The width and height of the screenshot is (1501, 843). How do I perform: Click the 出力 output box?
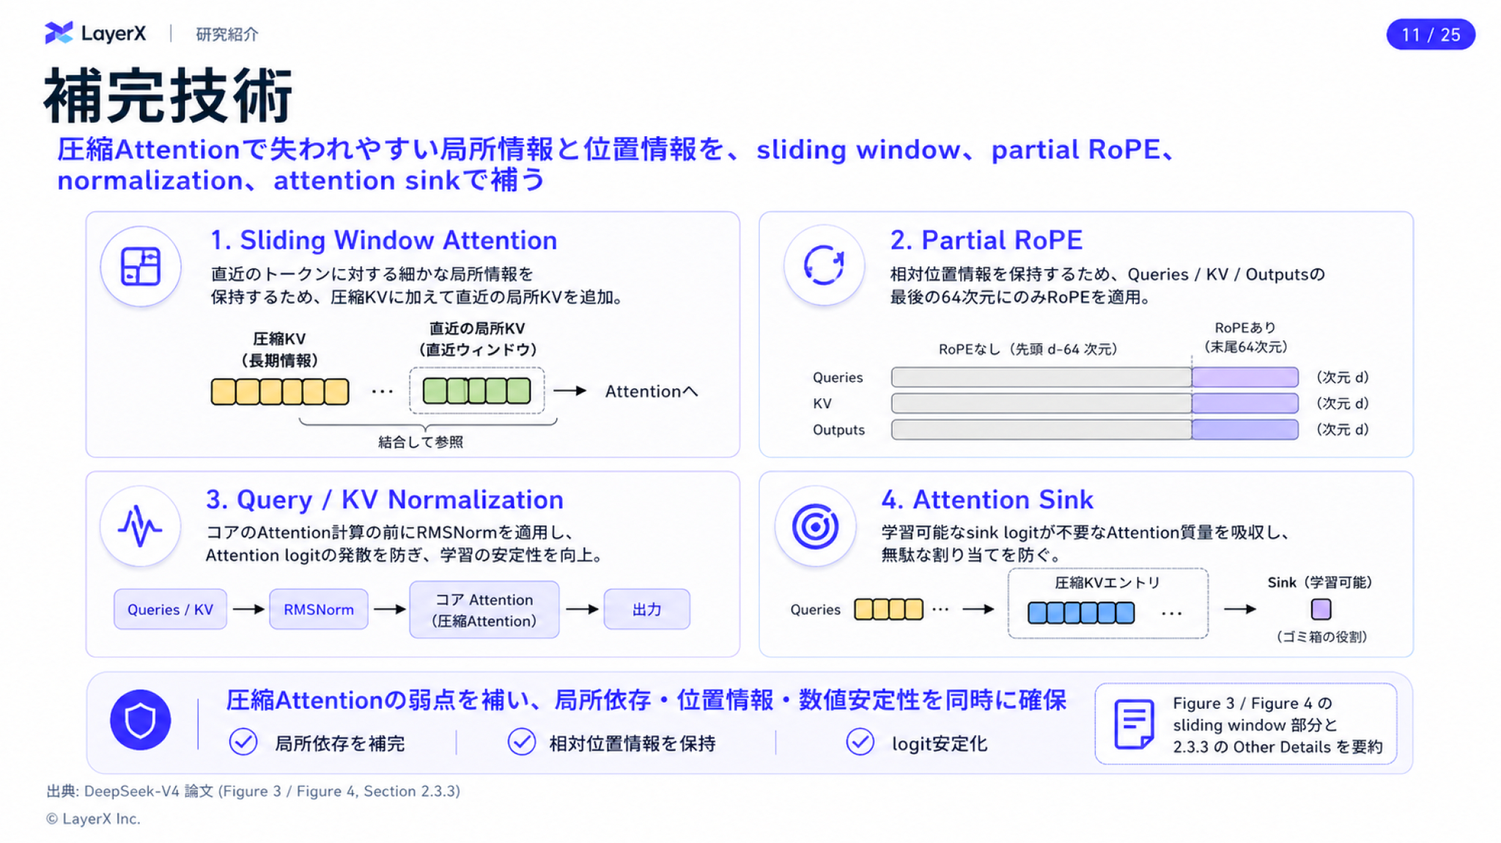(646, 609)
